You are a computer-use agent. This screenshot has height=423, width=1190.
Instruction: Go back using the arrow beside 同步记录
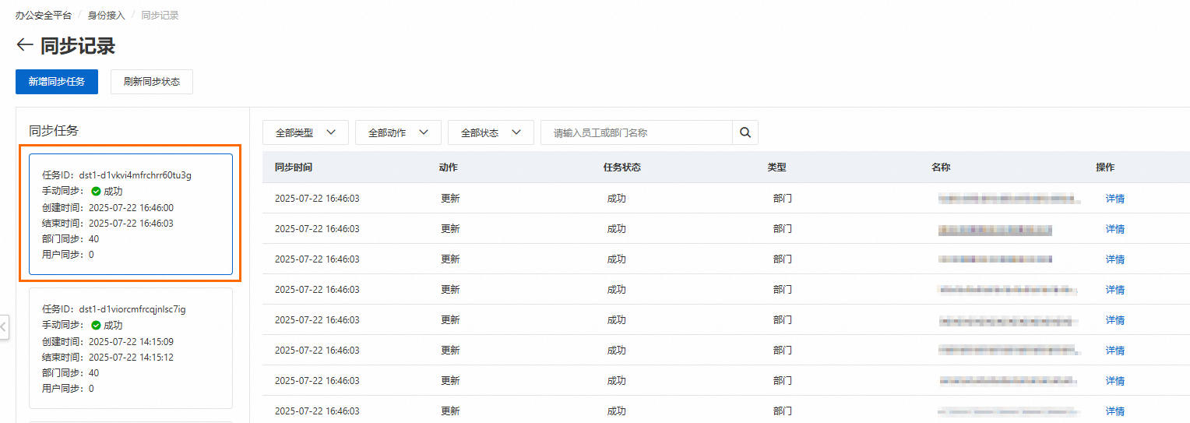pos(24,45)
